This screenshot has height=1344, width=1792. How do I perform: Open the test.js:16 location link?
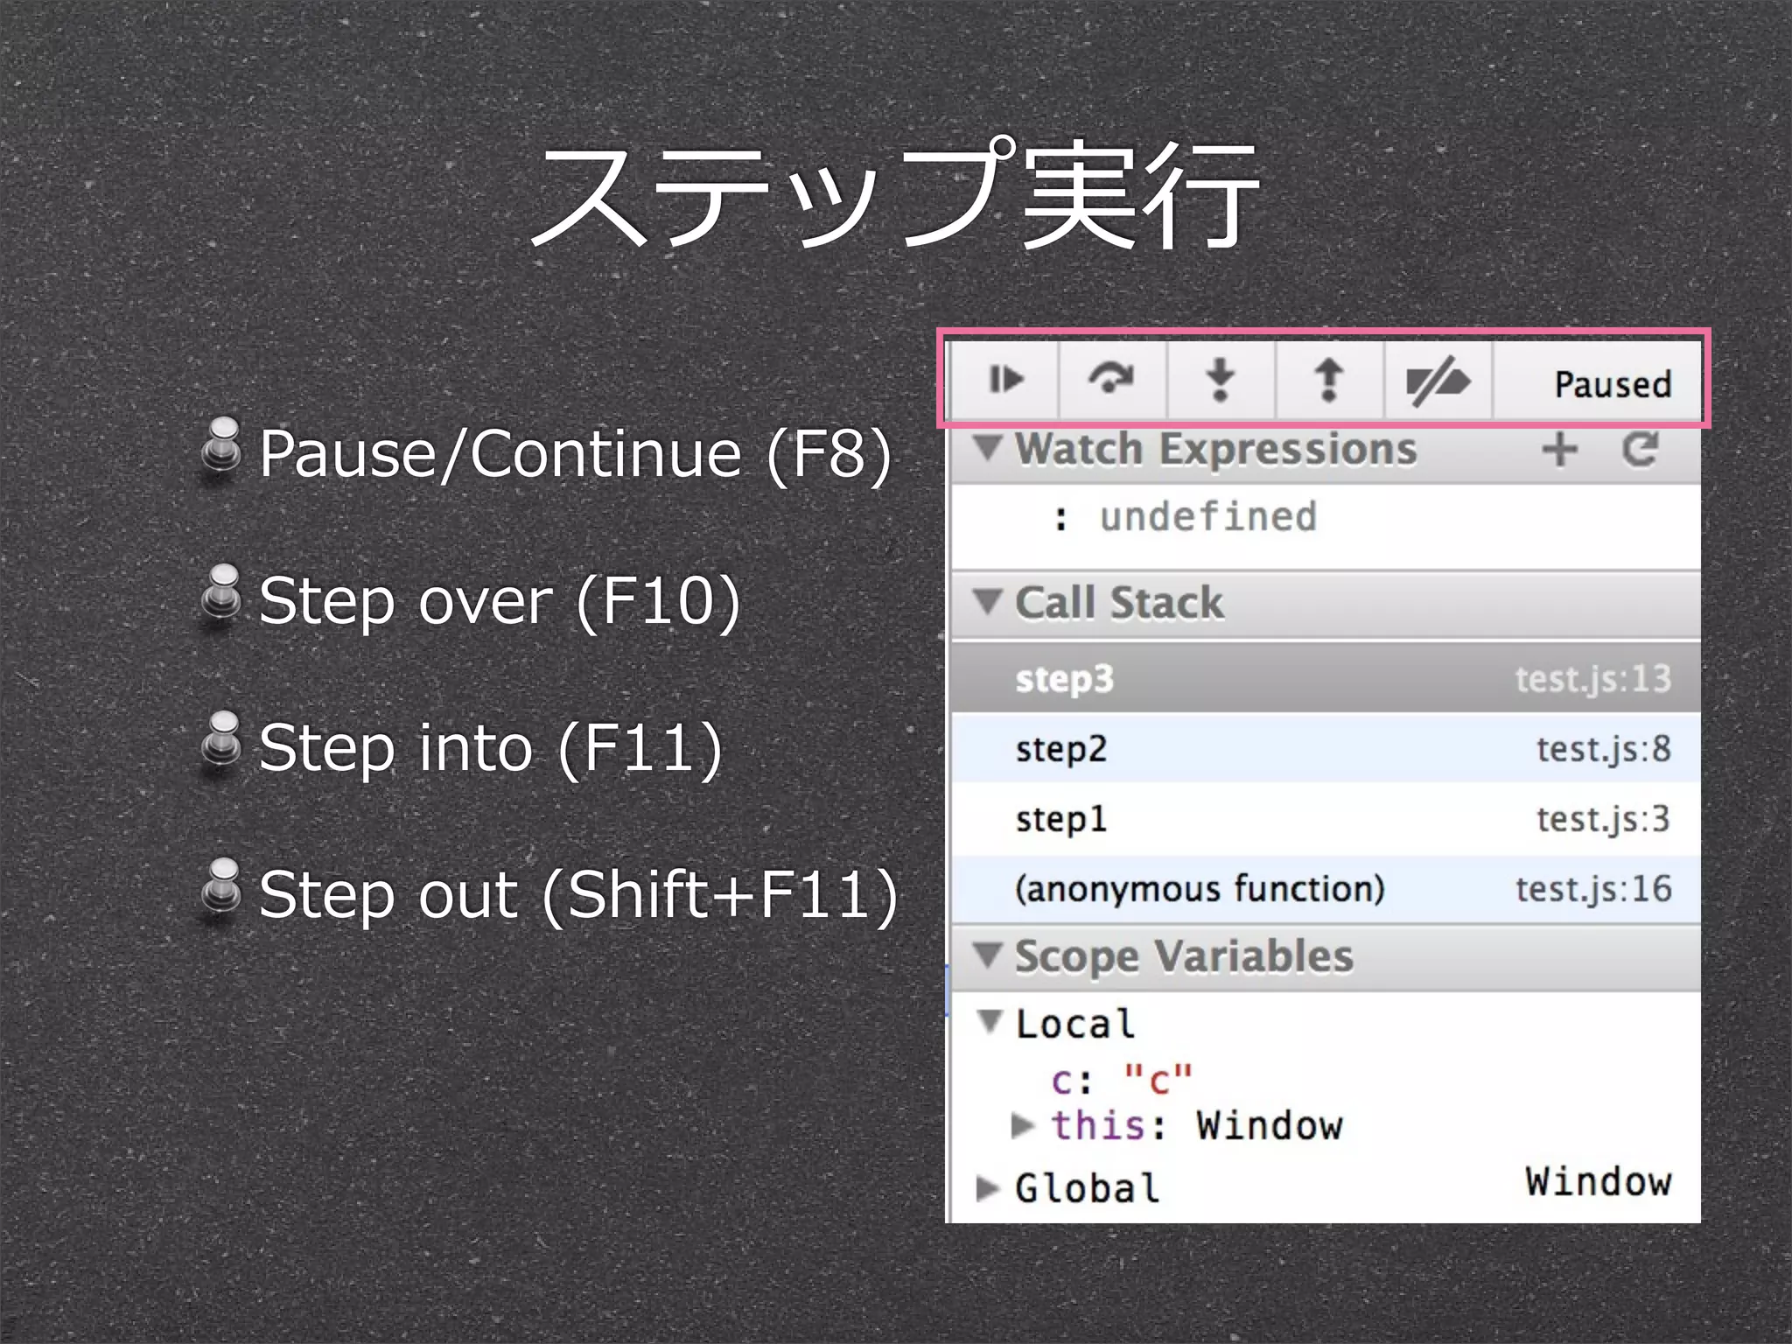[x=1593, y=889]
